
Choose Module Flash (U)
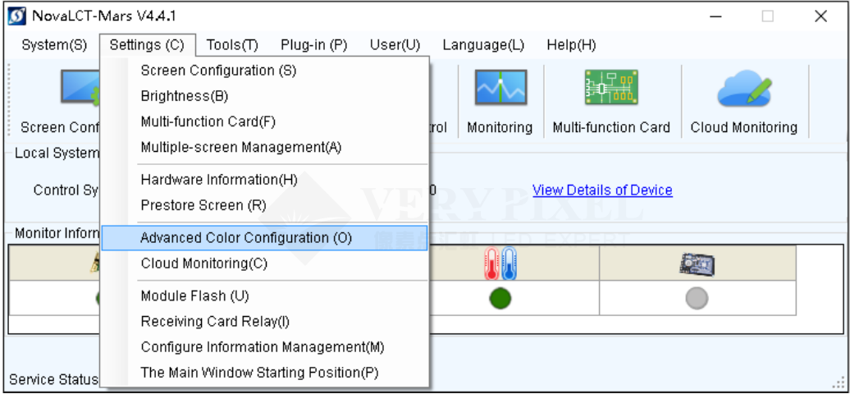point(264,295)
